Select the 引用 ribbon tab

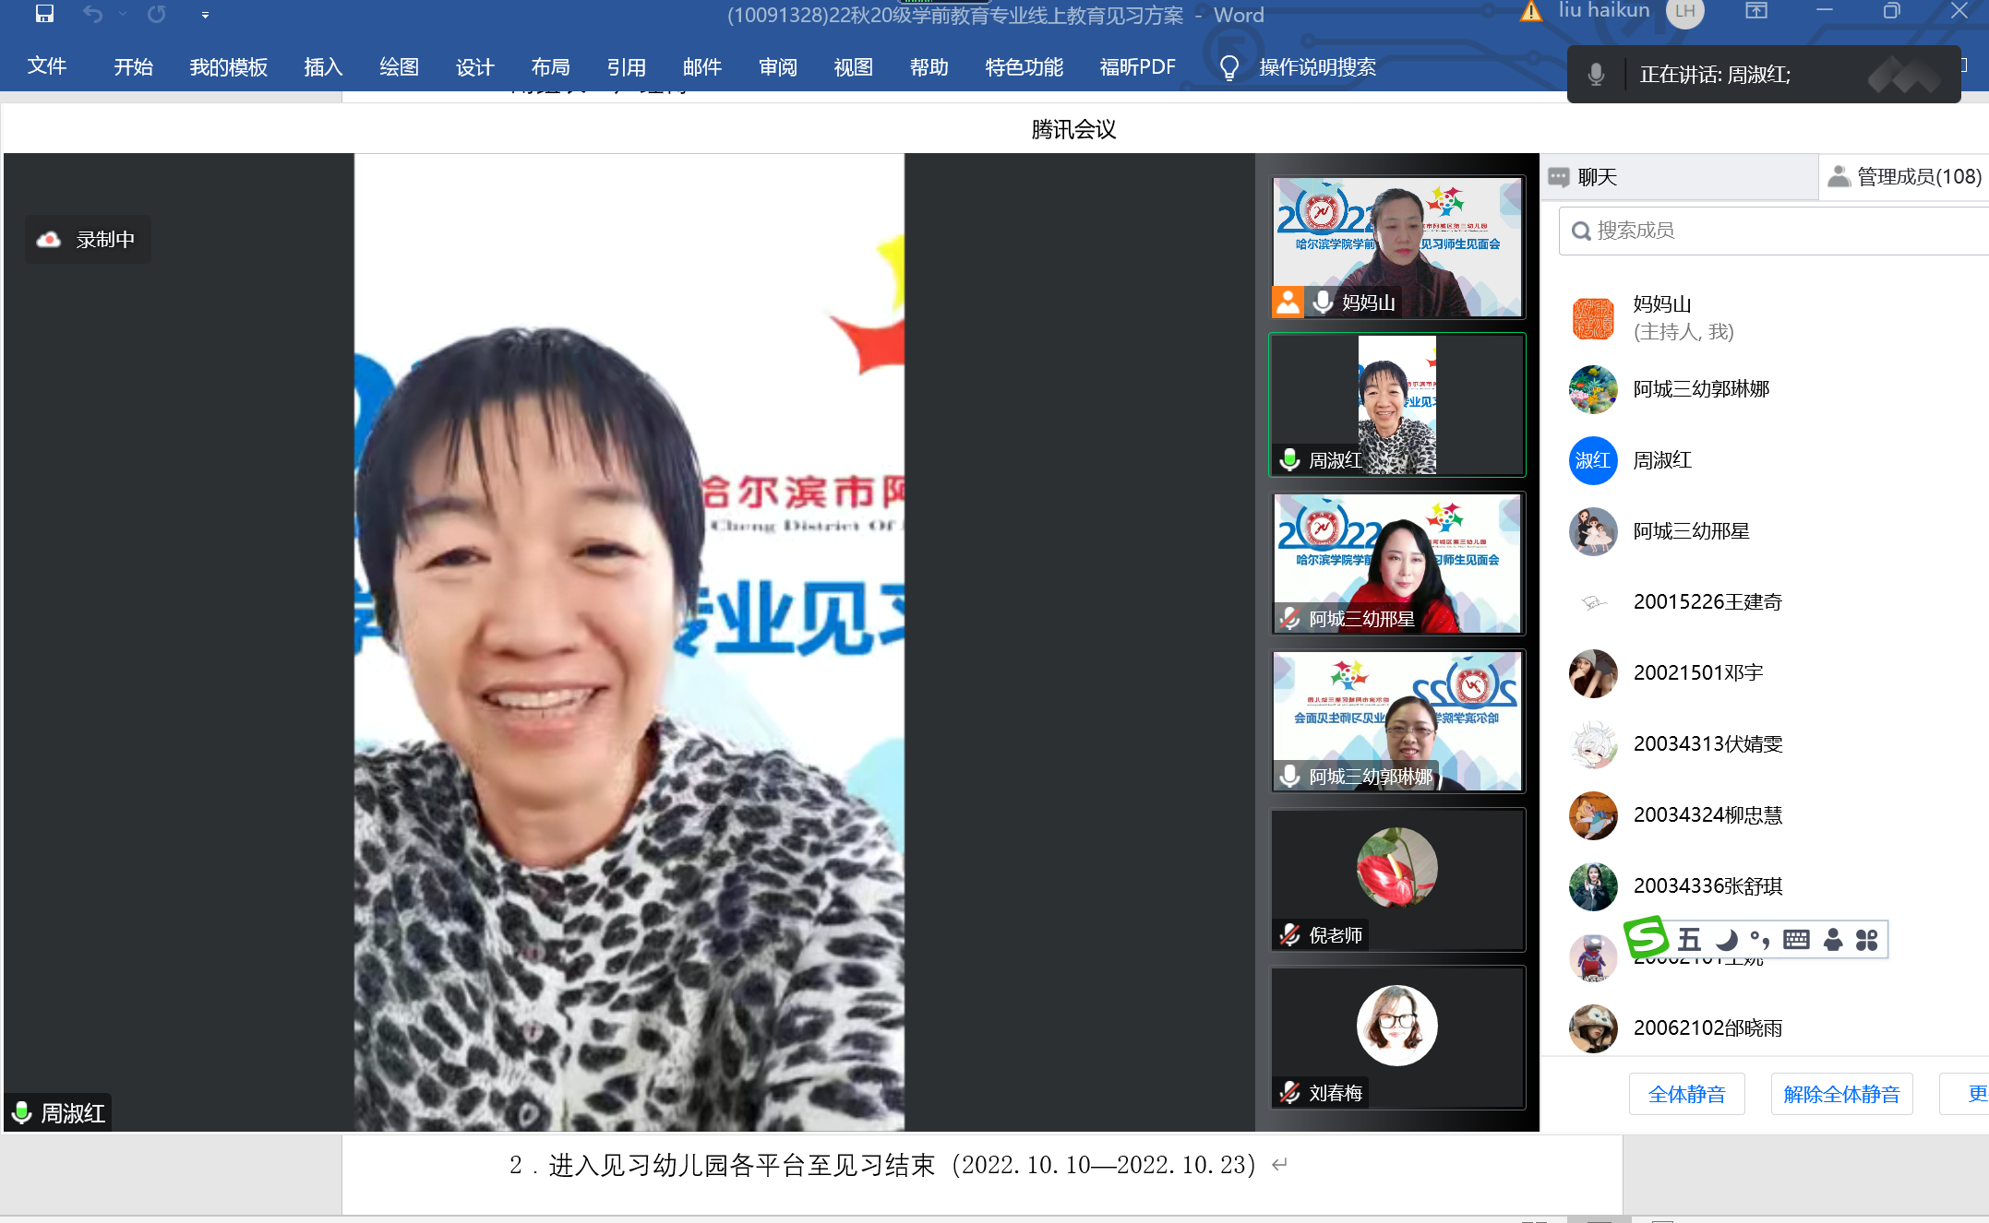coord(627,66)
